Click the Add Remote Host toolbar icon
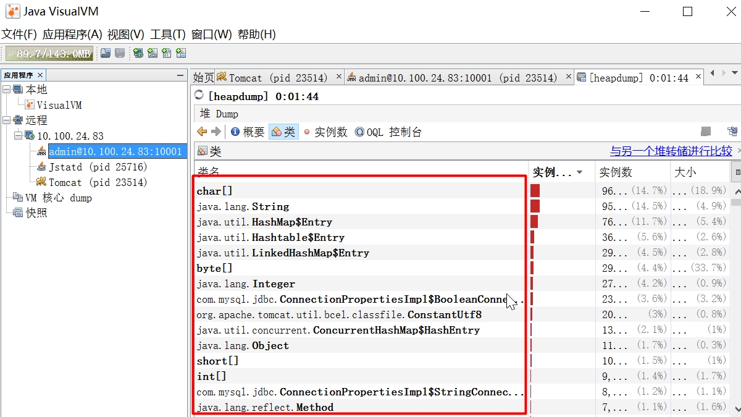741x417 pixels. (138, 54)
